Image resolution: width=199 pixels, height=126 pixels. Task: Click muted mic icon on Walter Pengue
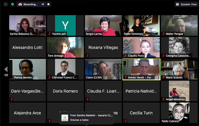(163, 34)
